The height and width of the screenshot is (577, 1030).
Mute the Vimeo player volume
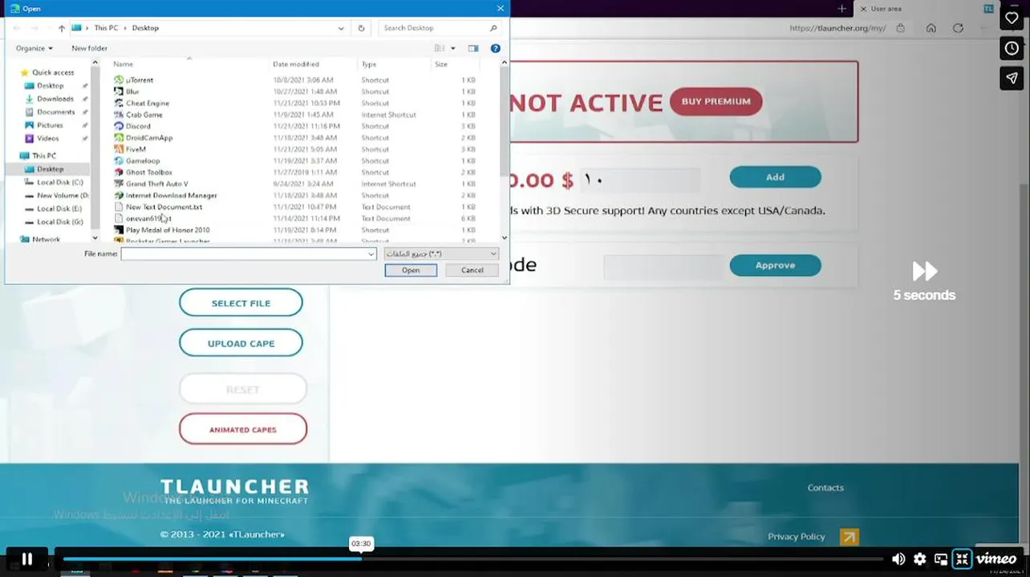pyautogui.click(x=898, y=559)
